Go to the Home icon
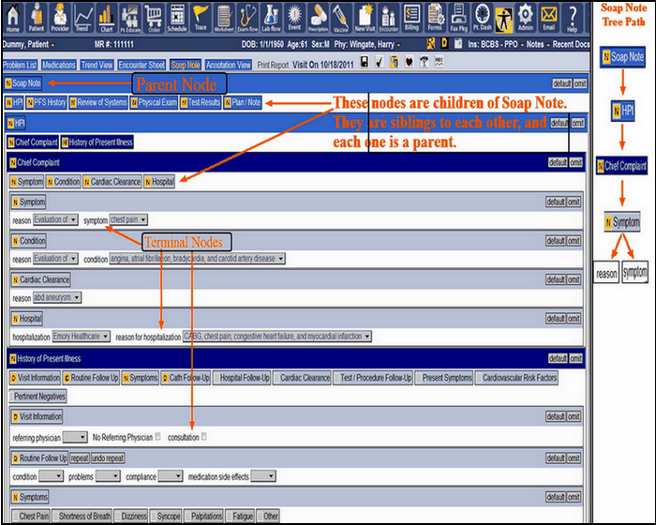Viewport: 656px width, 525px height. pos(13,17)
